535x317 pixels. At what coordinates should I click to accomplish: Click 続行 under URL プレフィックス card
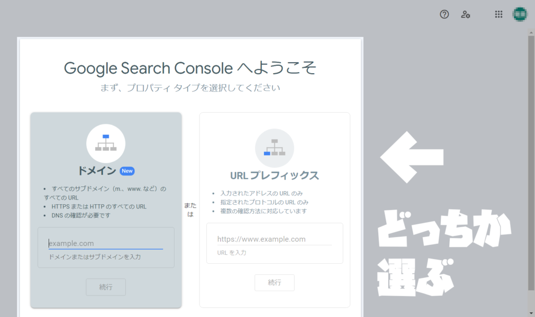point(274,283)
